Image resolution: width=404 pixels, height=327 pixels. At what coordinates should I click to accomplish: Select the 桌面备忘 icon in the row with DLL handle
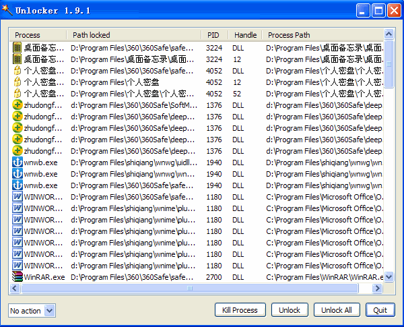[x=17, y=48]
